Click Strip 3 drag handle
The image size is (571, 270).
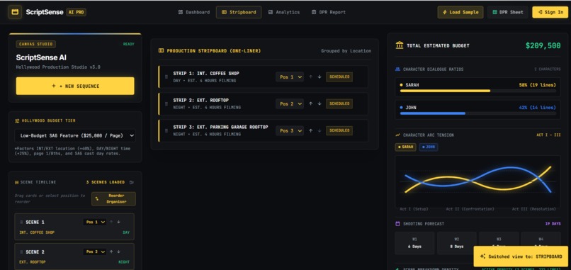point(166,130)
